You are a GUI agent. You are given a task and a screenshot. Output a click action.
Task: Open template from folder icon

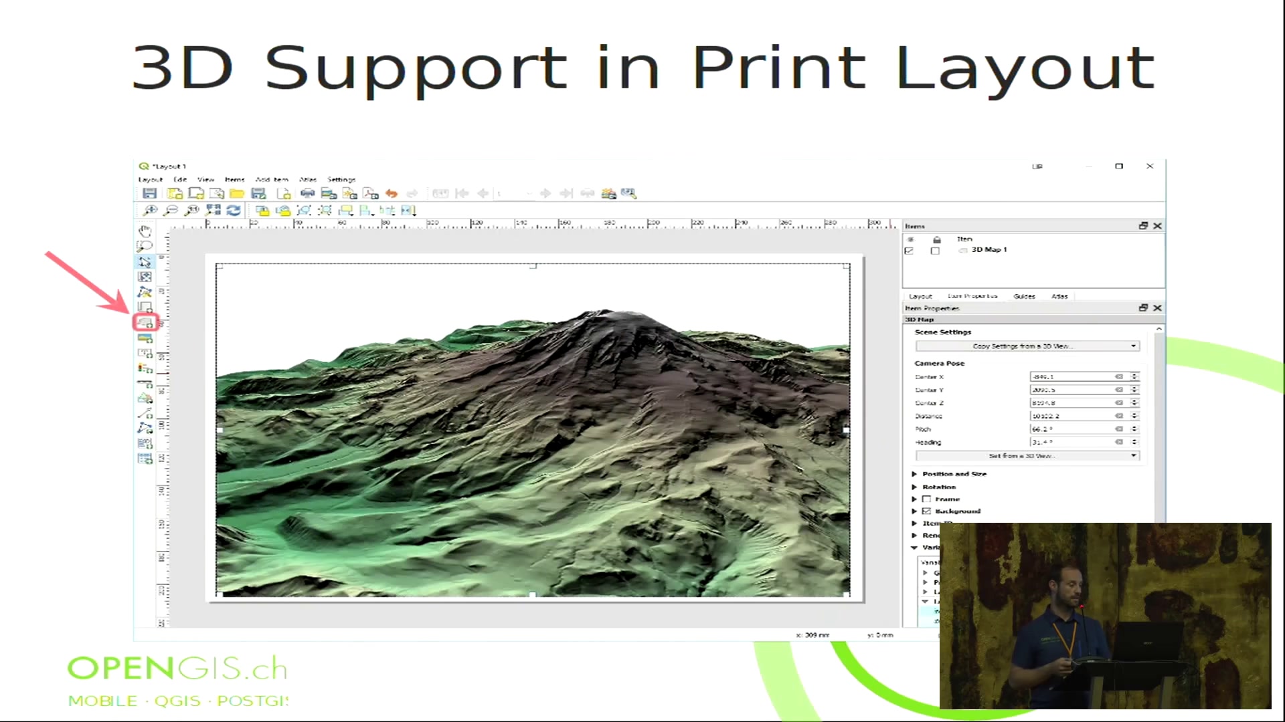tap(237, 193)
